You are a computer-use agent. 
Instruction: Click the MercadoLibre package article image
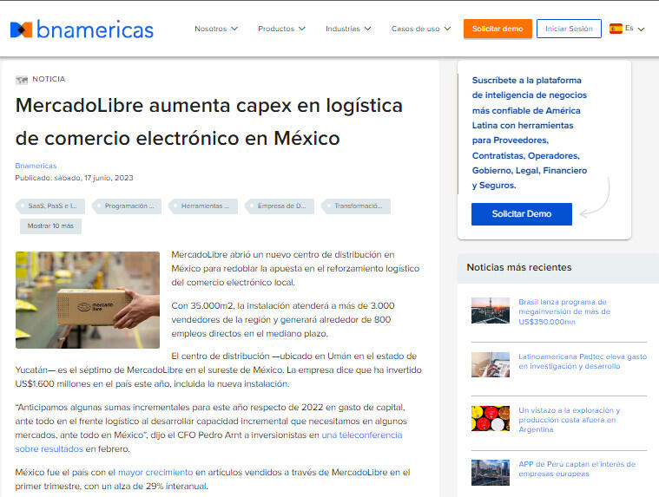[x=88, y=300]
